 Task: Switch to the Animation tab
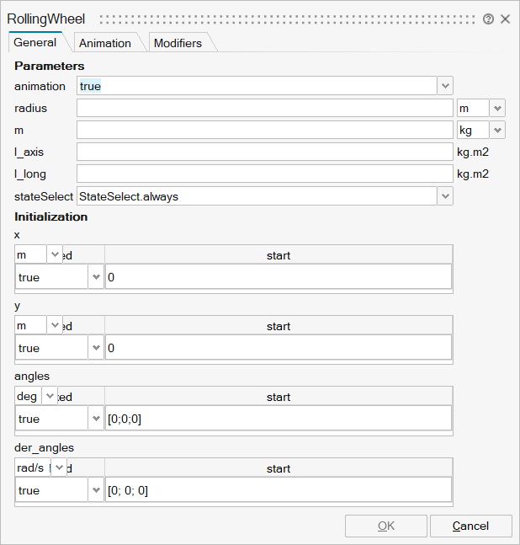point(105,43)
